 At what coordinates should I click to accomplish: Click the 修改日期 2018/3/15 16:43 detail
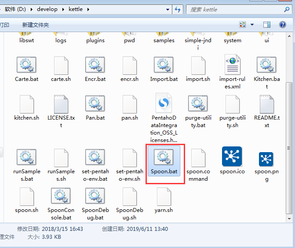tap(50, 229)
